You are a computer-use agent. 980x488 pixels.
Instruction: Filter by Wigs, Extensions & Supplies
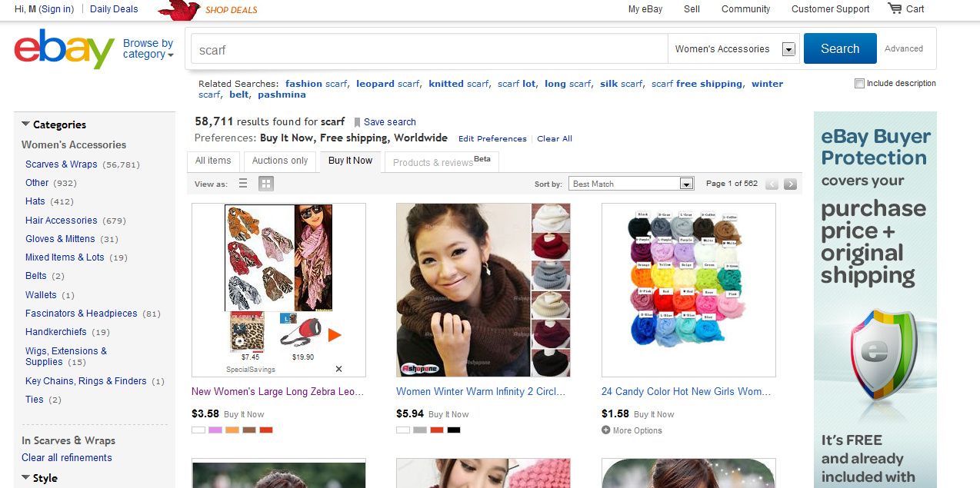[66, 357]
